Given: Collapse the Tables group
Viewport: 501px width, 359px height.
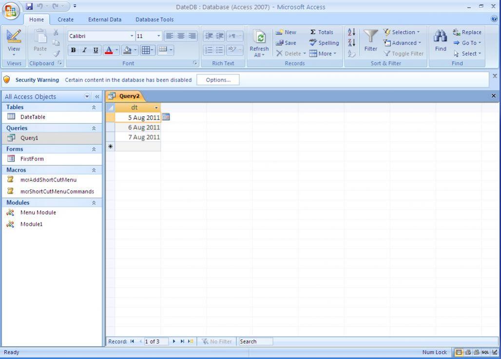Looking at the screenshot, I should 94,107.
